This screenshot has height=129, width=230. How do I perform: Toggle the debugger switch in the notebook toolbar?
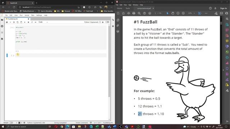(107, 22)
